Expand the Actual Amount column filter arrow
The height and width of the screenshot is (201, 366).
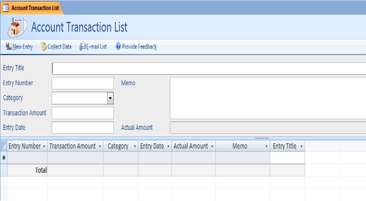(x=212, y=147)
